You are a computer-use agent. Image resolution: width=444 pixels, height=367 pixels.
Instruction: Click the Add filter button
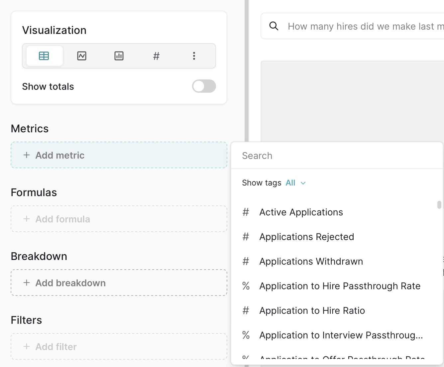[119, 346]
